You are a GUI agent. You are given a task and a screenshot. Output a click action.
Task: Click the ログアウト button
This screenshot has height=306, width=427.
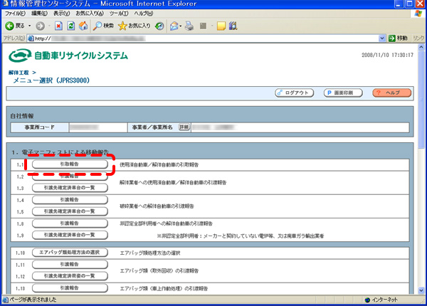(294, 93)
